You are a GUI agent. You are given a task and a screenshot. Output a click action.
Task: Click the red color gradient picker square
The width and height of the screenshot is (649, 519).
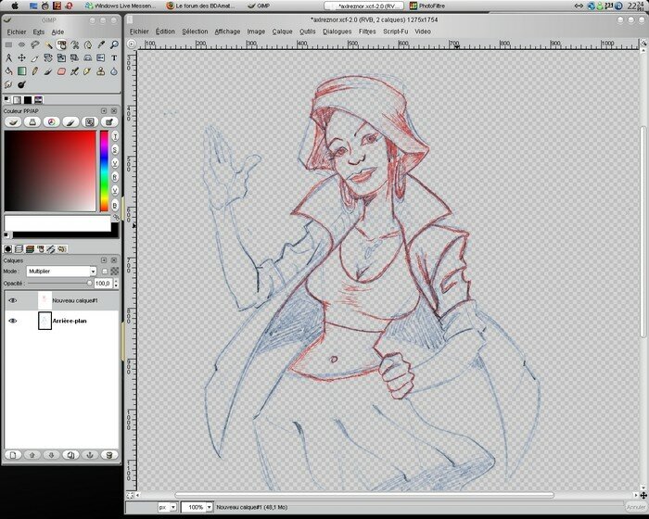pyautogui.click(x=50, y=171)
